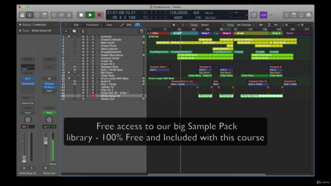Open the Edit menu in Tracks area
The height and width of the screenshot is (186, 331).
(78, 25)
